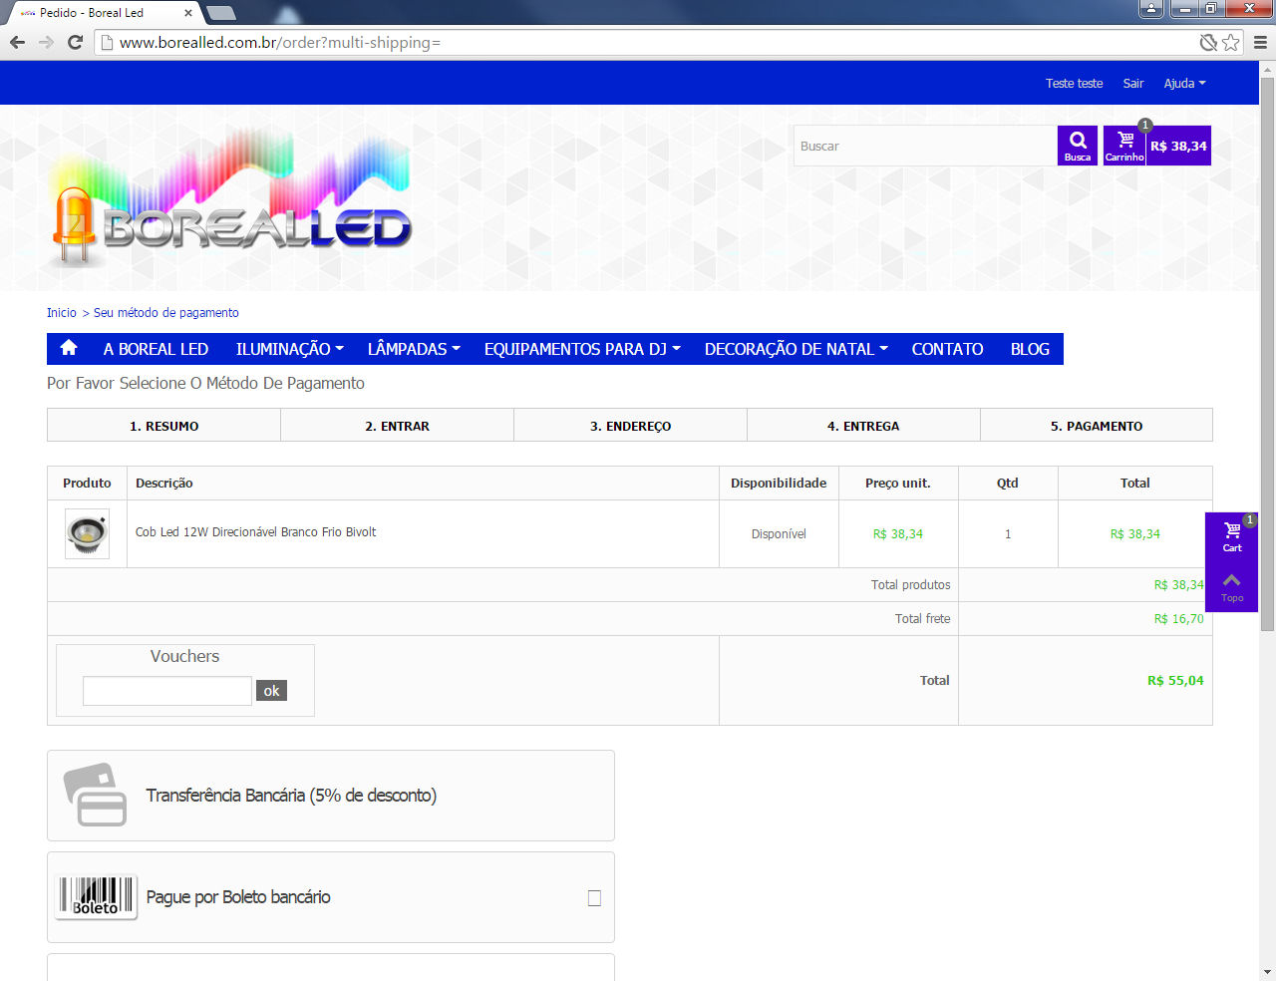Click the blocked content shield icon
The image size is (1276, 981).
click(x=1208, y=42)
